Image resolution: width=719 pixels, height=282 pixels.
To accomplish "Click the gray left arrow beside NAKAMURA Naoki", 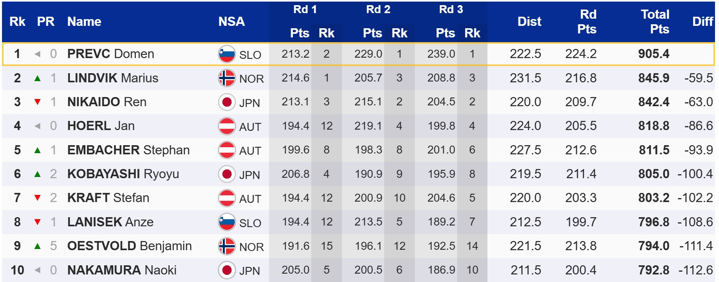I will pyautogui.click(x=37, y=270).
